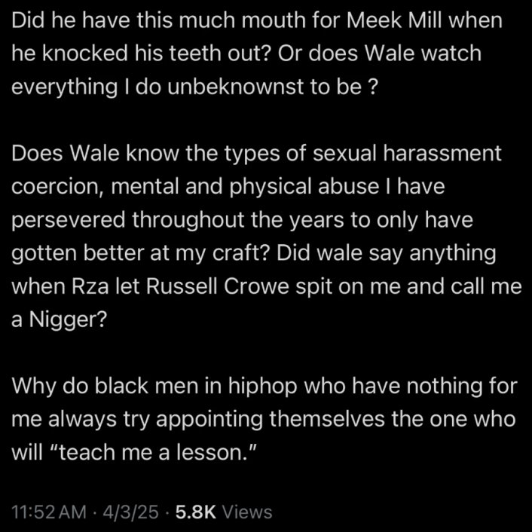Click the word Views in the footer
This screenshot has height=532, width=532.
248,512
